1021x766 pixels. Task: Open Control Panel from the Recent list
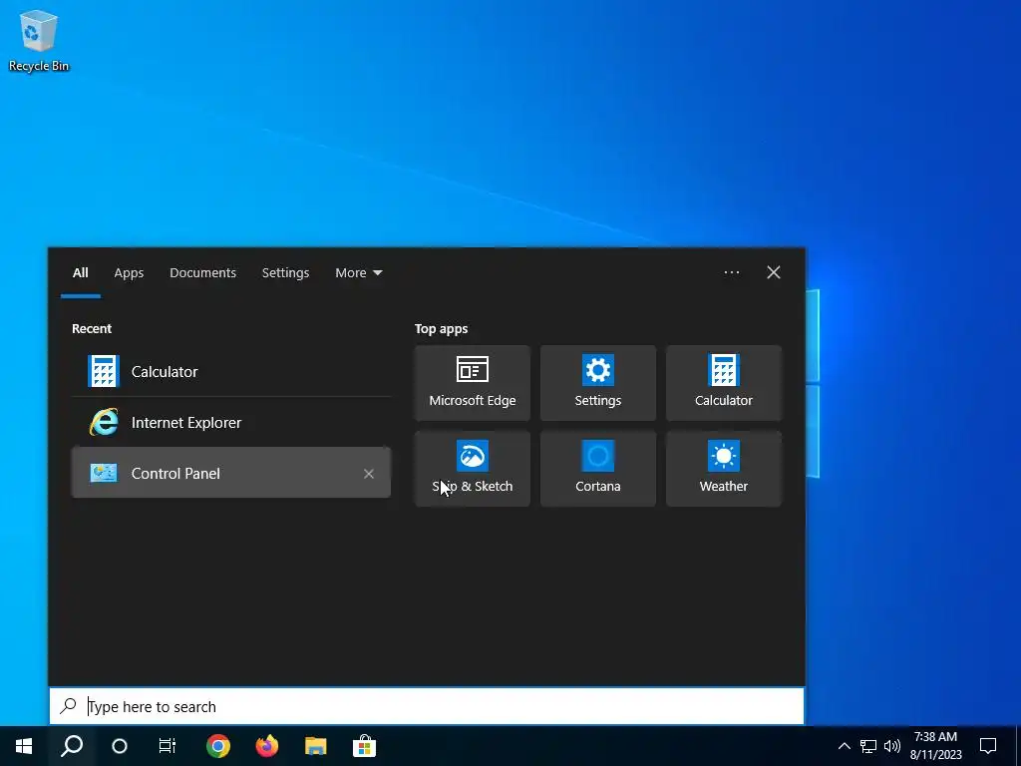pyautogui.click(x=231, y=473)
